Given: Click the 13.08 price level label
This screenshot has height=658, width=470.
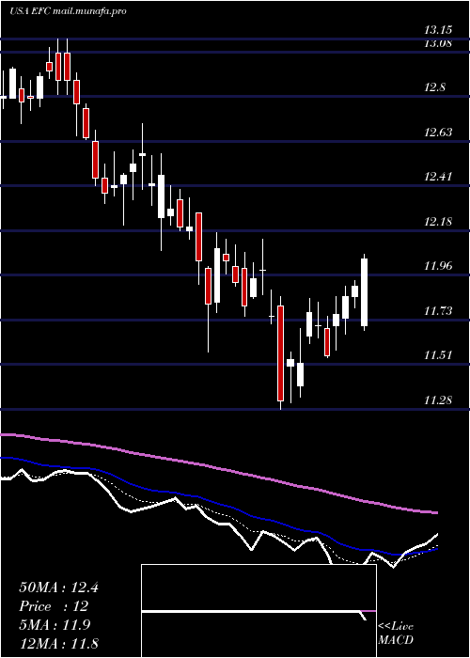Looking at the screenshot, I should pos(438,42).
